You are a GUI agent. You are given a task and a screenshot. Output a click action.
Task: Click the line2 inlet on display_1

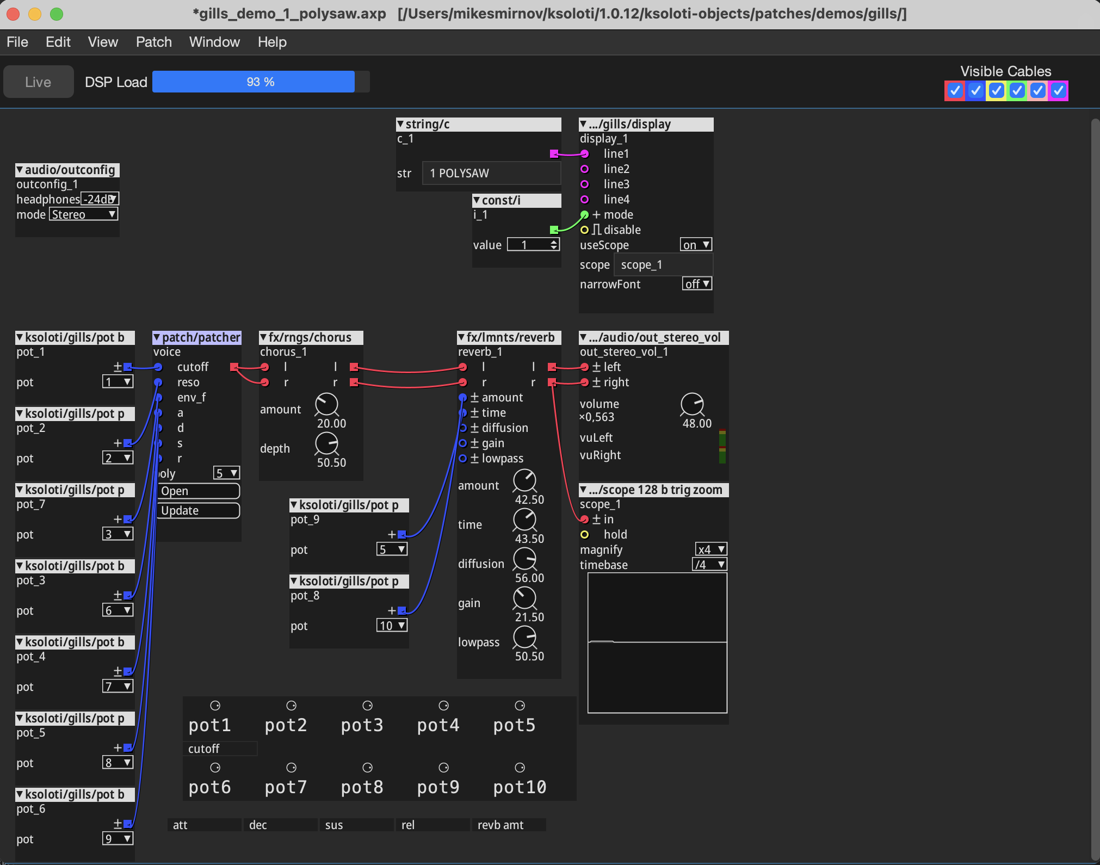(x=584, y=169)
